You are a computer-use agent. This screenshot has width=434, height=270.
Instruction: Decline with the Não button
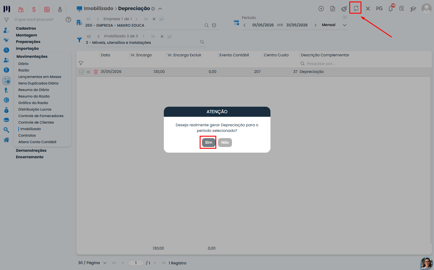[x=225, y=143]
